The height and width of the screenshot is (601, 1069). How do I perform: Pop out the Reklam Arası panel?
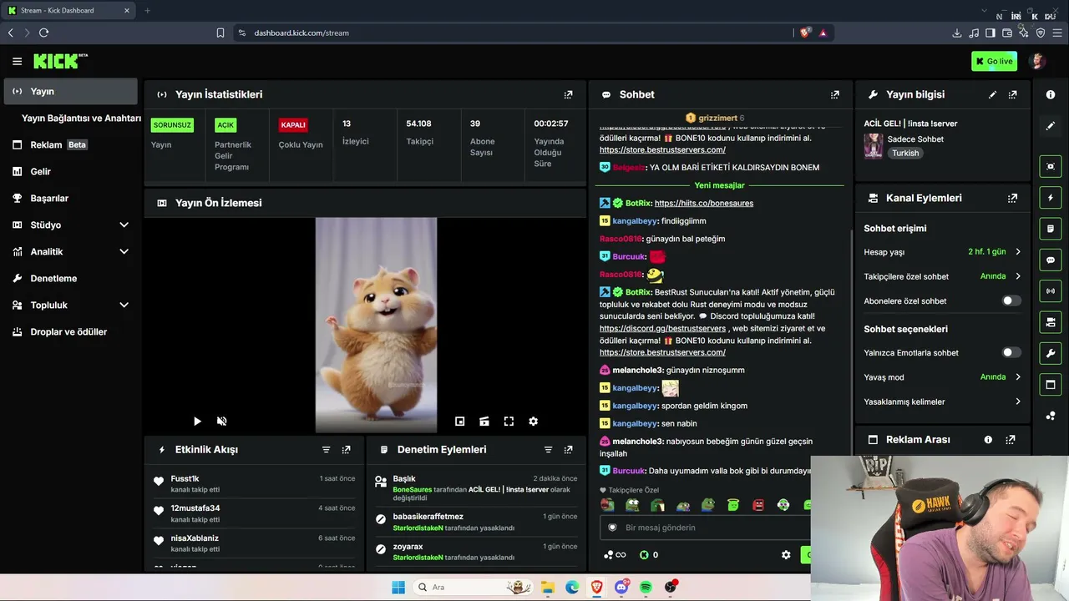1011,439
